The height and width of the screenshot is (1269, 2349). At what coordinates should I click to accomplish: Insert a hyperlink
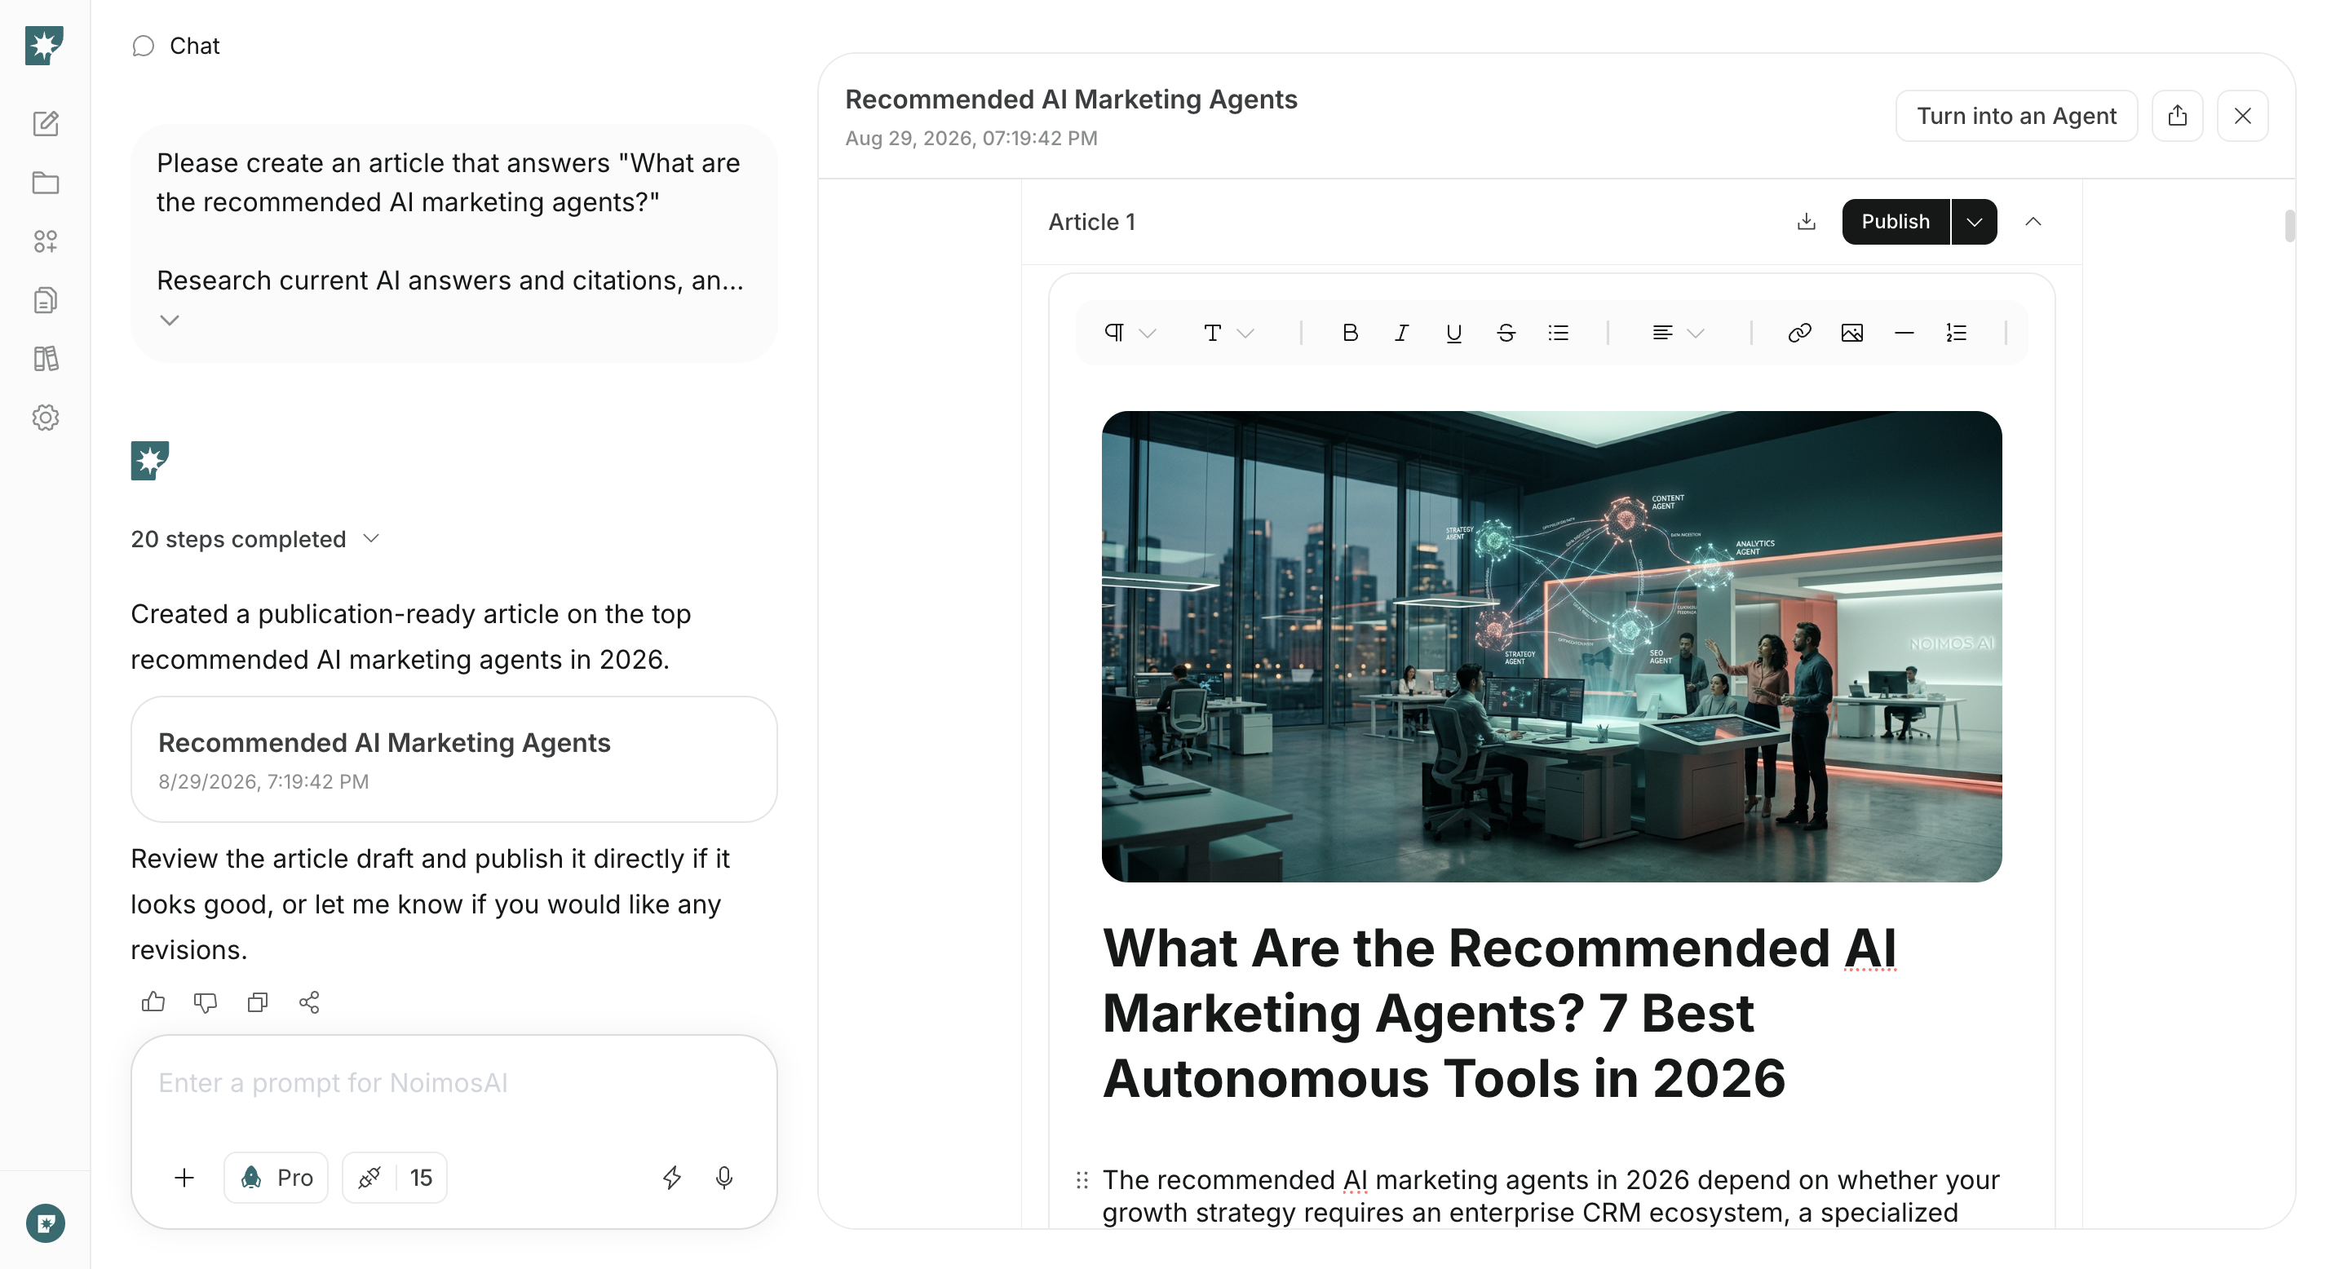pyautogui.click(x=1799, y=333)
